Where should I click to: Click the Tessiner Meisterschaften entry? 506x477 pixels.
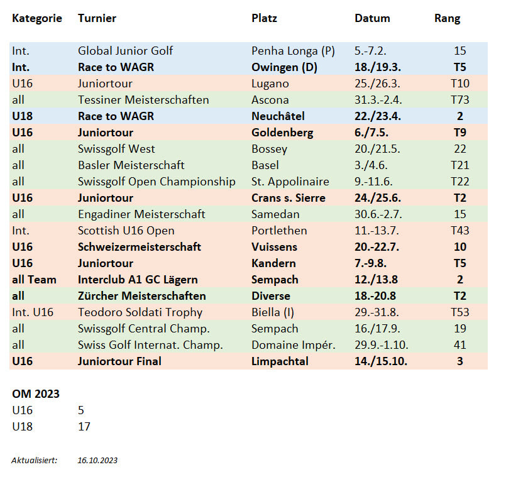click(x=143, y=100)
